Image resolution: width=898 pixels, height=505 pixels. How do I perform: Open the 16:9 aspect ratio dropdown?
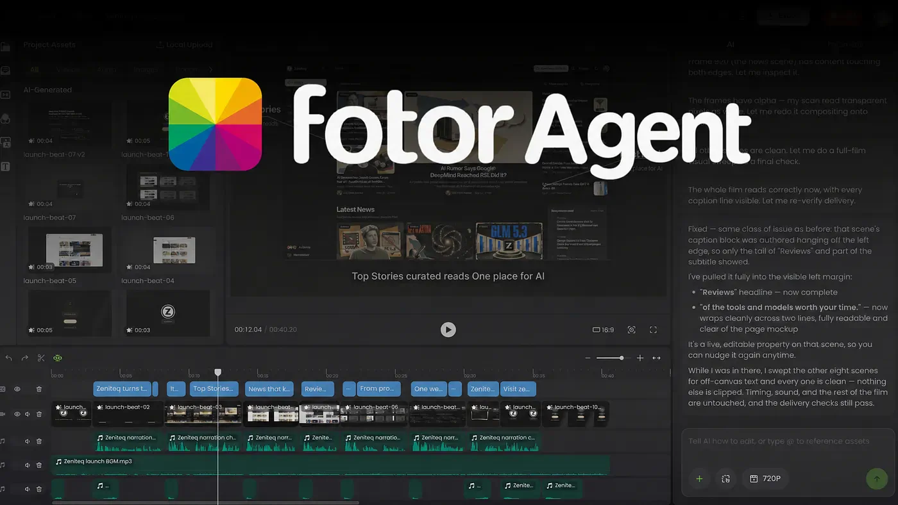click(x=603, y=329)
